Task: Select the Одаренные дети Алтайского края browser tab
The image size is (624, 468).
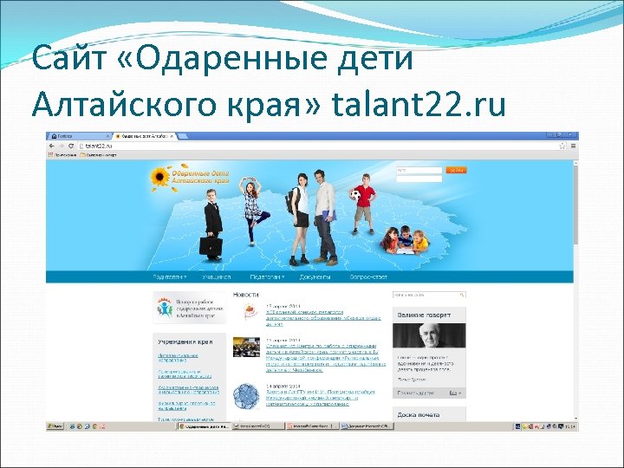Action: (142, 136)
